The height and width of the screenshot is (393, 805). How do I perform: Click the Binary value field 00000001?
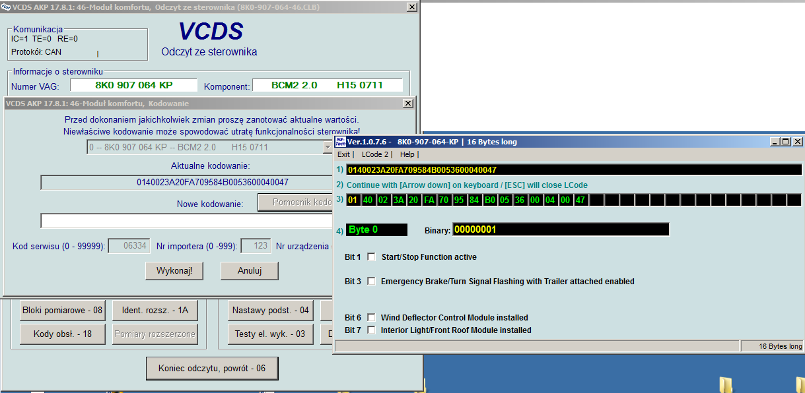point(561,229)
